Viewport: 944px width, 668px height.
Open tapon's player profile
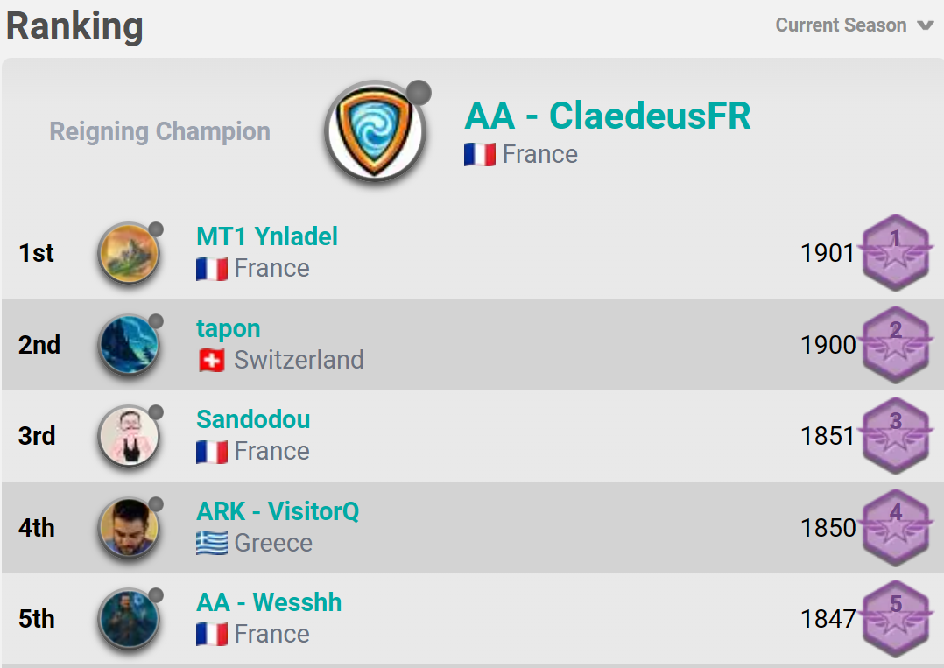tap(228, 328)
